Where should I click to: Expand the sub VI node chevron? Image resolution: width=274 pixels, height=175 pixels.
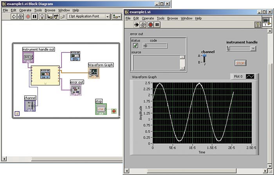(x=45, y=83)
